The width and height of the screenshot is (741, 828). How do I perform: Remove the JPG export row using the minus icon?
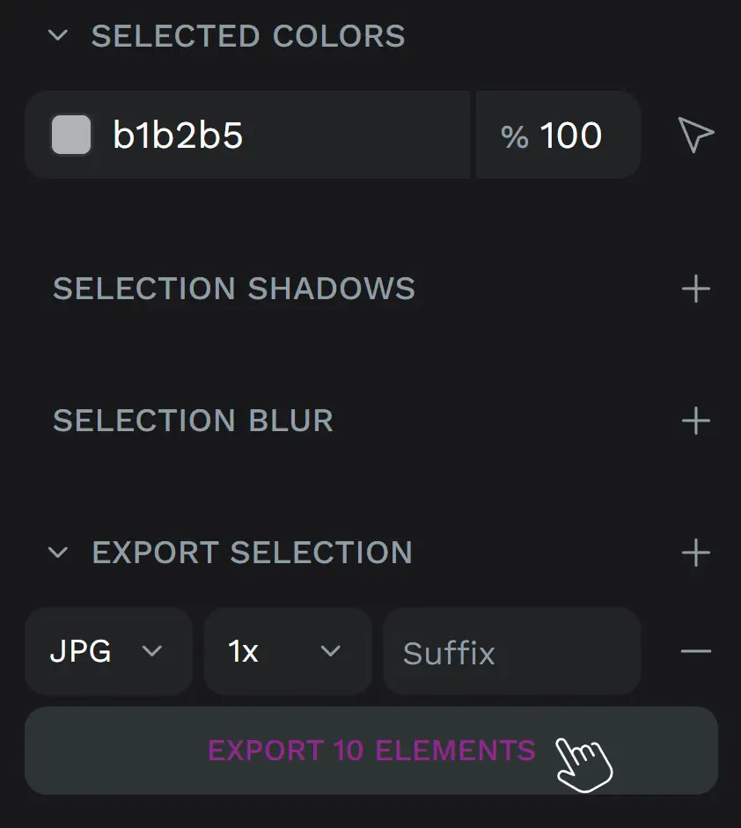(x=695, y=651)
